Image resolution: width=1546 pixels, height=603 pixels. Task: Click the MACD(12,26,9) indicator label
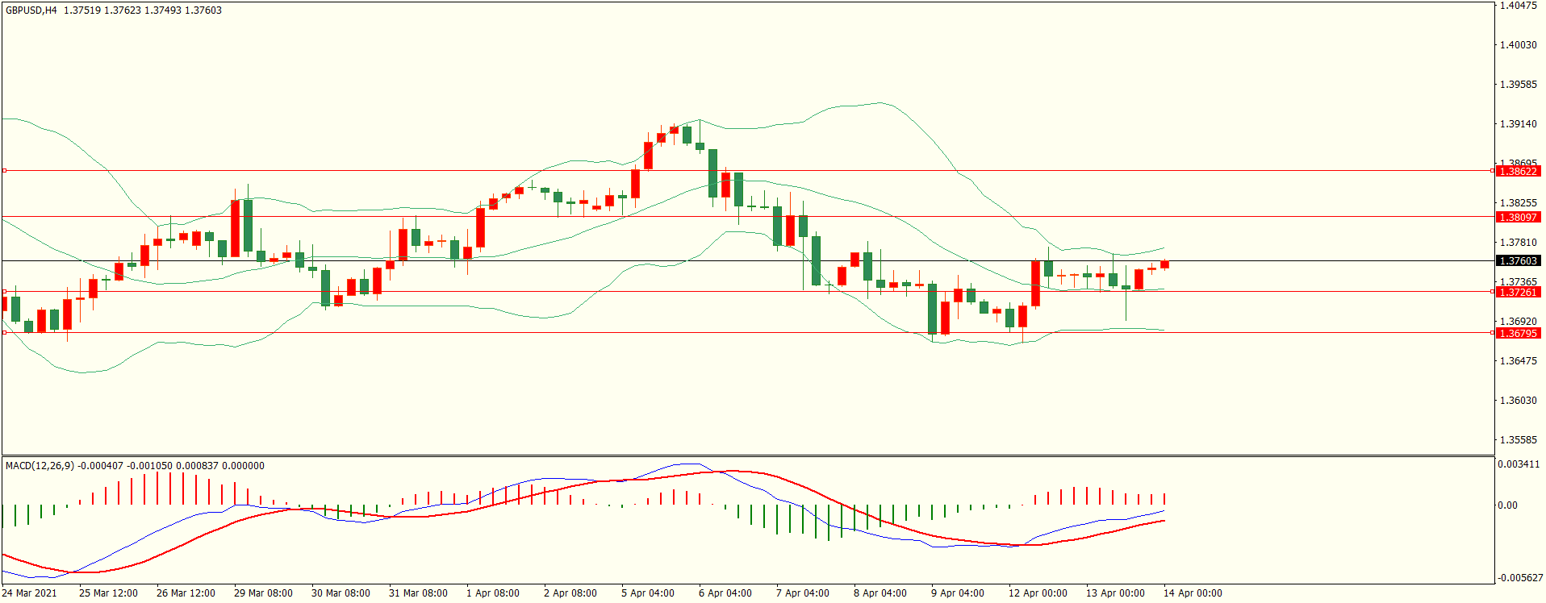pyautogui.click(x=40, y=466)
